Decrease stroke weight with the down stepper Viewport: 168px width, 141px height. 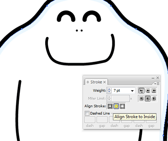click(x=109, y=92)
